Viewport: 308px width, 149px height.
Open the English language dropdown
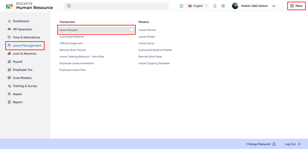click(198, 6)
